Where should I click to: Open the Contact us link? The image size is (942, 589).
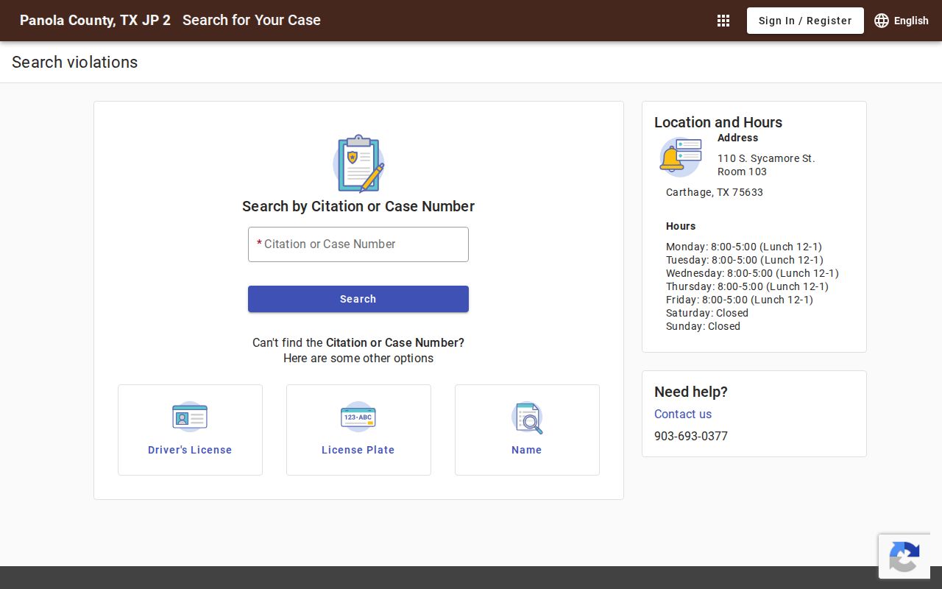(683, 414)
